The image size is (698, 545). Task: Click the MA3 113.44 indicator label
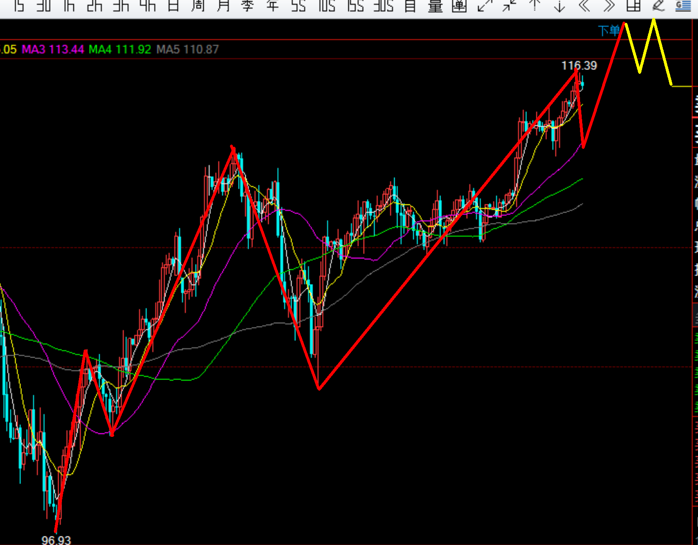[53, 49]
